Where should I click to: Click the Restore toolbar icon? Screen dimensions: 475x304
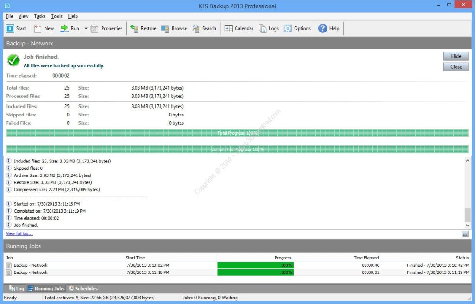[143, 28]
